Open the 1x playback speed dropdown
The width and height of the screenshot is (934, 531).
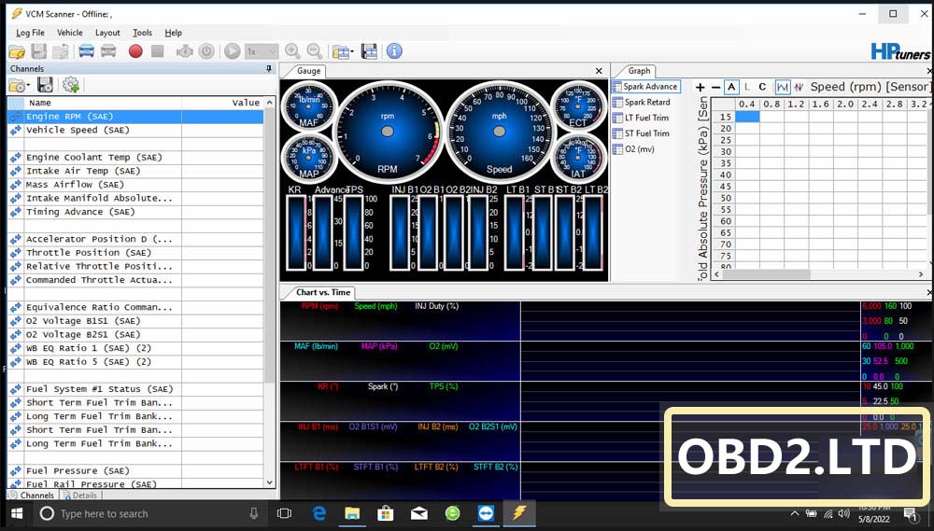[262, 51]
